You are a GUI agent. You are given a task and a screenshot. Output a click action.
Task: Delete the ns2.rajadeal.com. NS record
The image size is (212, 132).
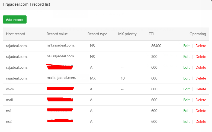(x=201, y=57)
